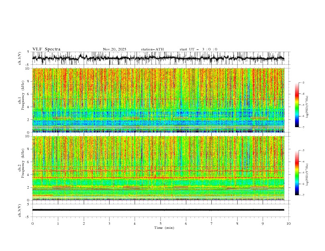
Task: Click the ch.2 colorbar 'log(PSD)(V²/Hz)' label
Action: point(307,175)
